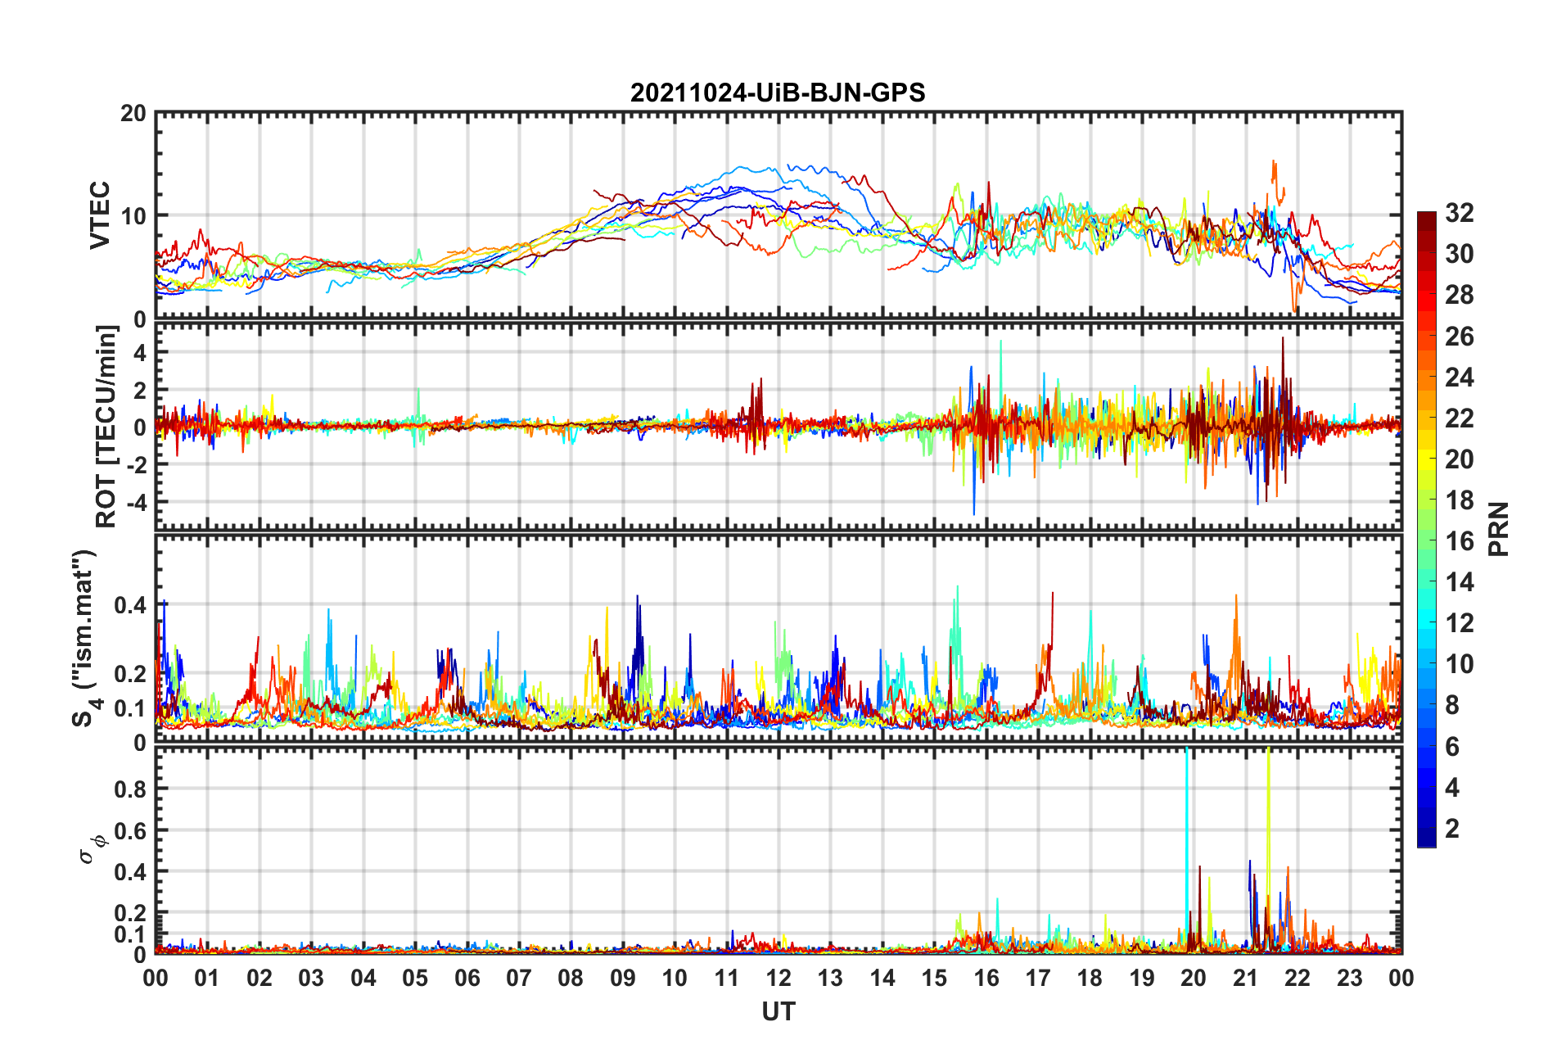Select colorbar tick label 32

[1460, 213]
